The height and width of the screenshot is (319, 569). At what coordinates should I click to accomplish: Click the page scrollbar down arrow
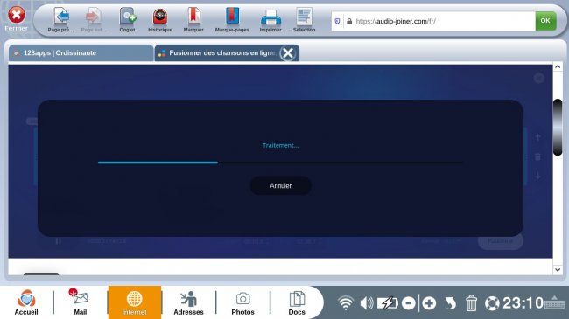coord(558,270)
